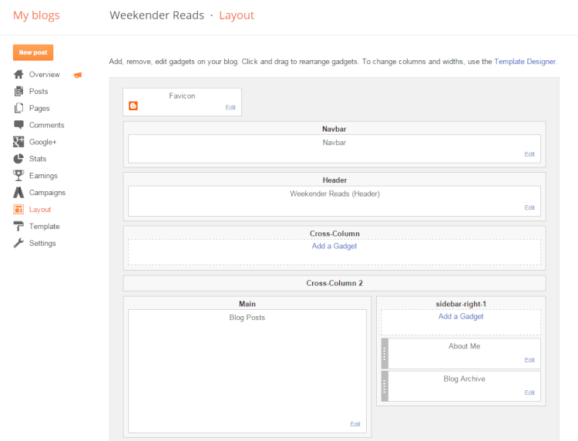Viewport: 578px width, 441px height.
Task: Click the Stats pie chart icon
Action: (18, 159)
